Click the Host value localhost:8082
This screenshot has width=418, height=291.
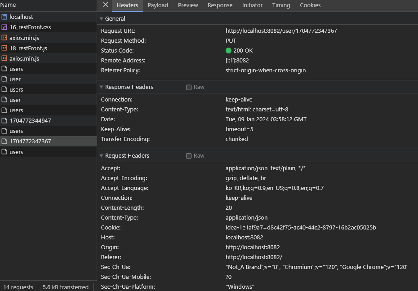pyautogui.click(x=244, y=237)
